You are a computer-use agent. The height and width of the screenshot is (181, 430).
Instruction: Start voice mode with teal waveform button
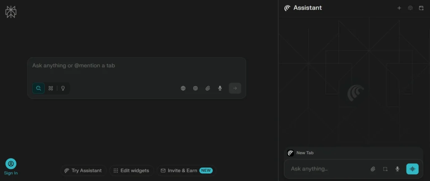[412, 169]
